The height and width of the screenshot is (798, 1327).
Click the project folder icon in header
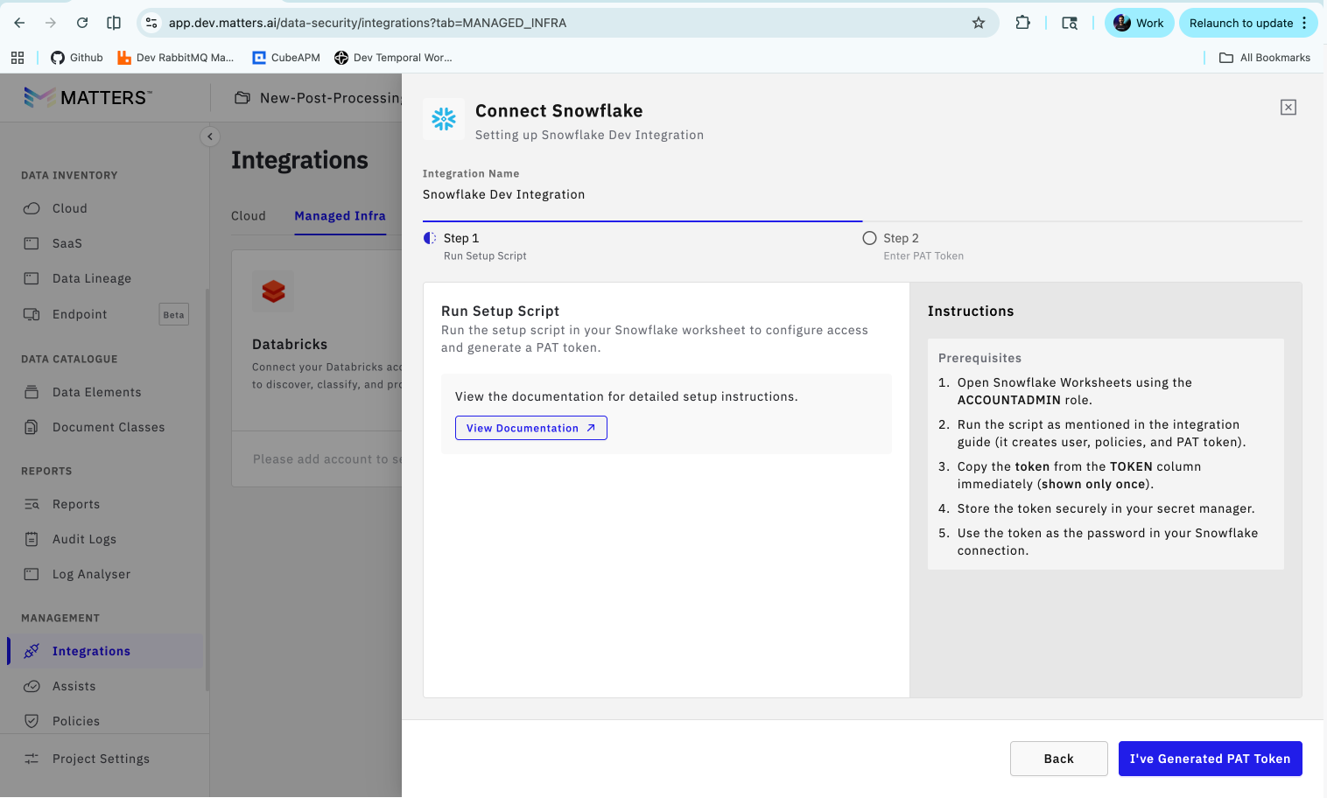click(242, 98)
